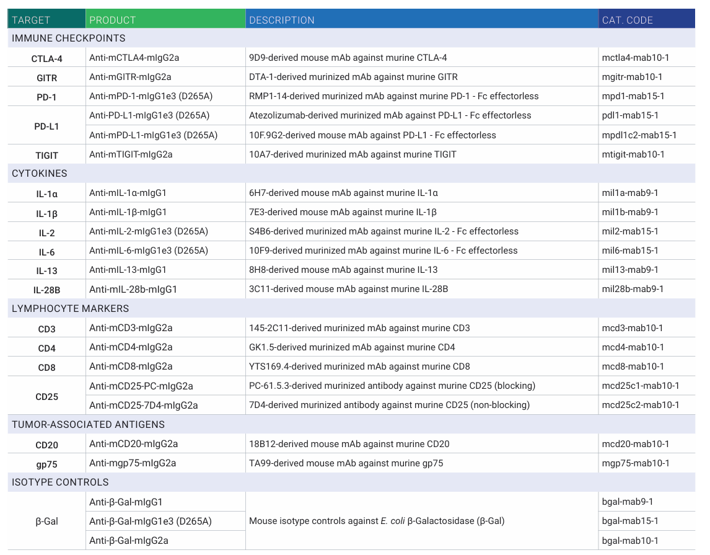Click the ISOTYPE CONTROLS section heading

coord(60,482)
